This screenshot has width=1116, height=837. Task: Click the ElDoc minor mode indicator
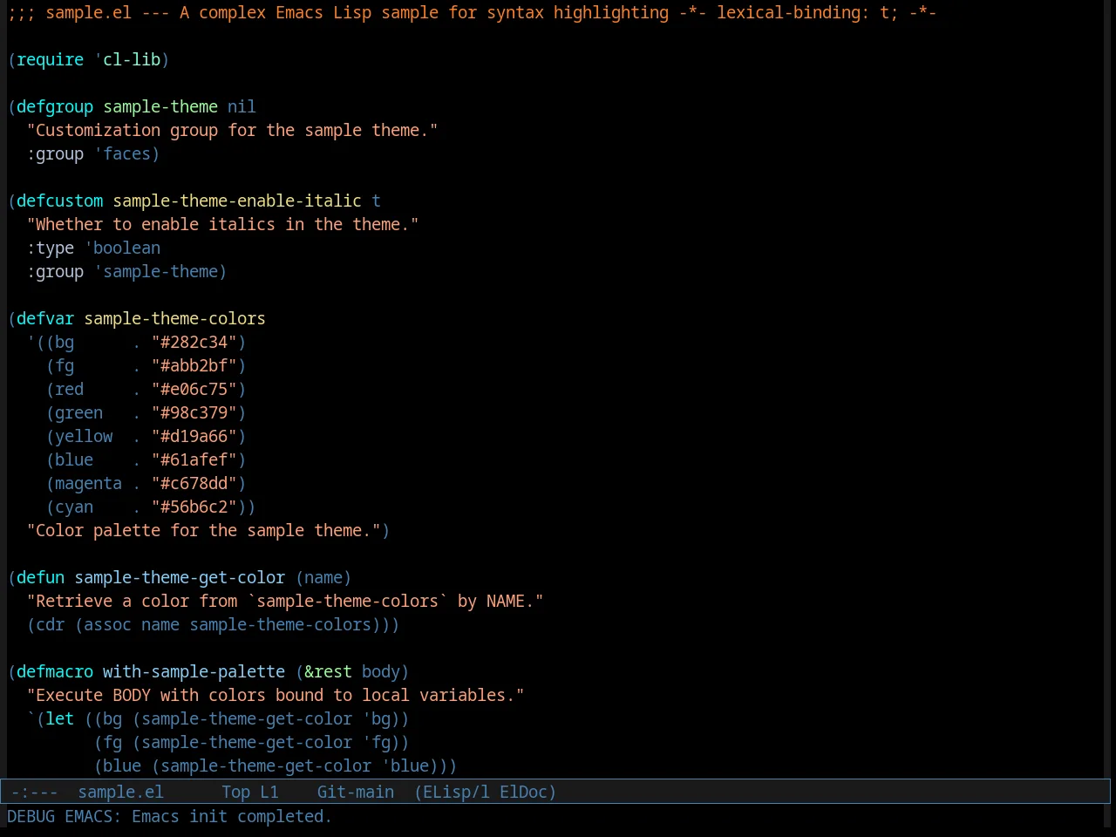coord(523,792)
